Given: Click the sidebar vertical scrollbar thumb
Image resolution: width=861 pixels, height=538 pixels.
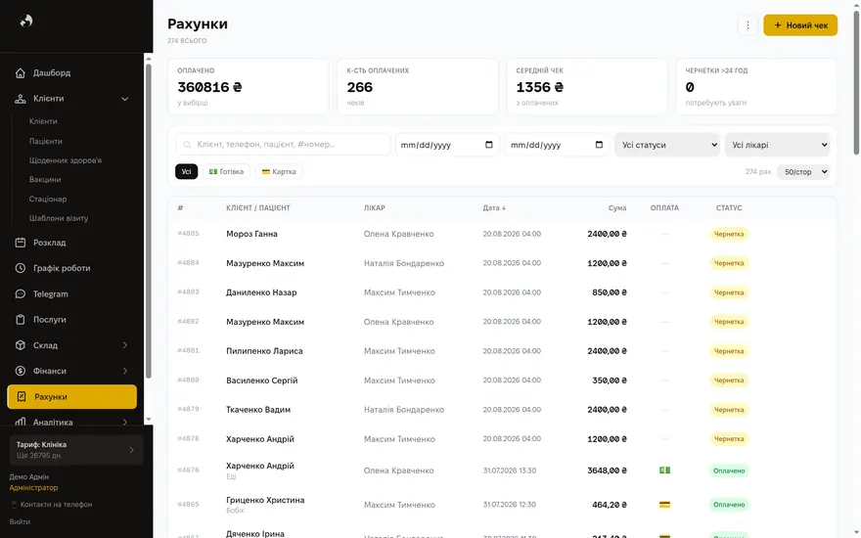Looking at the screenshot, I should coord(149,221).
